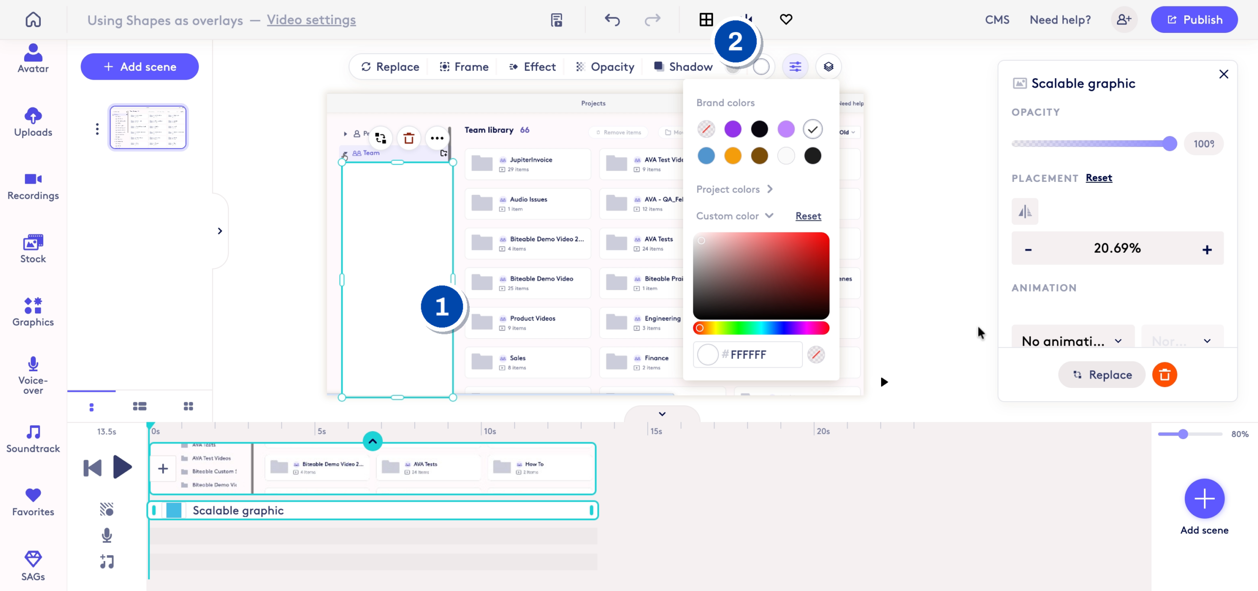Click the heart favorite icon in top bar
This screenshot has height=591, width=1258.
(786, 19)
